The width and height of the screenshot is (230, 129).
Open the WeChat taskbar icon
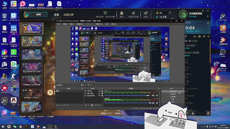[x=15, y=127]
